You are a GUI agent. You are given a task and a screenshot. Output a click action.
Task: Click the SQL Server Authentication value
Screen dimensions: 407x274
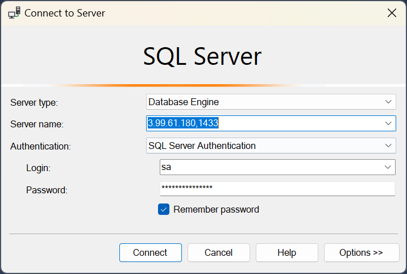pos(202,146)
